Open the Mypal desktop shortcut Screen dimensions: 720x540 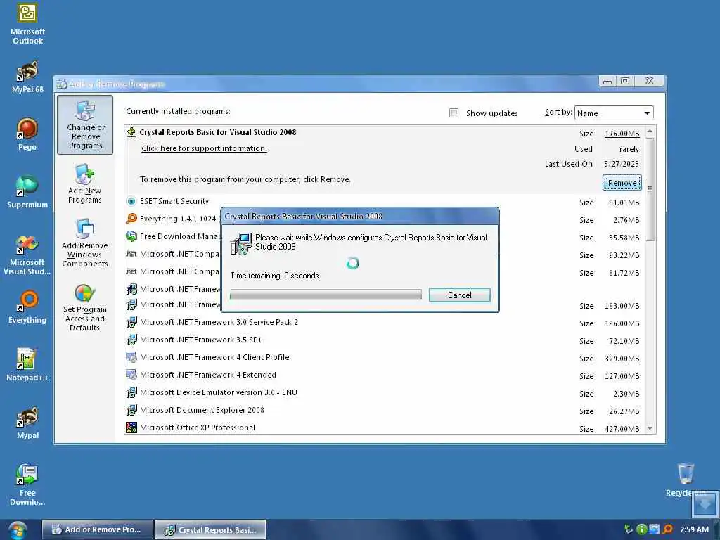click(27, 423)
